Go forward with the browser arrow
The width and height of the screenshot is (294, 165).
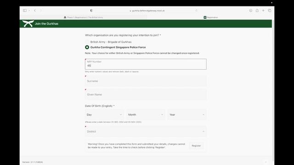tap(41, 11)
